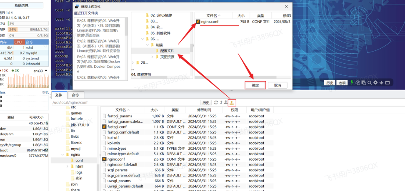Expand the html folder in remote tree
This screenshot has height=191, width=405.
(67, 166)
